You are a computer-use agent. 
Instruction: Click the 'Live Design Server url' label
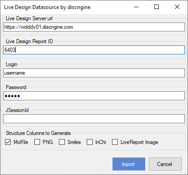(x=29, y=18)
